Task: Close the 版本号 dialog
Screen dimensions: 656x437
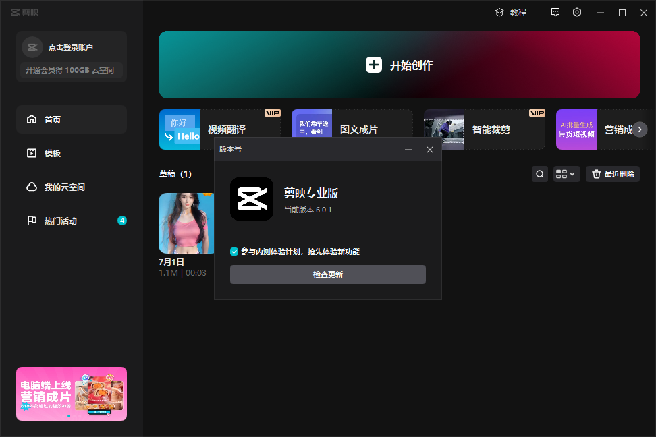Action: (x=430, y=150)
